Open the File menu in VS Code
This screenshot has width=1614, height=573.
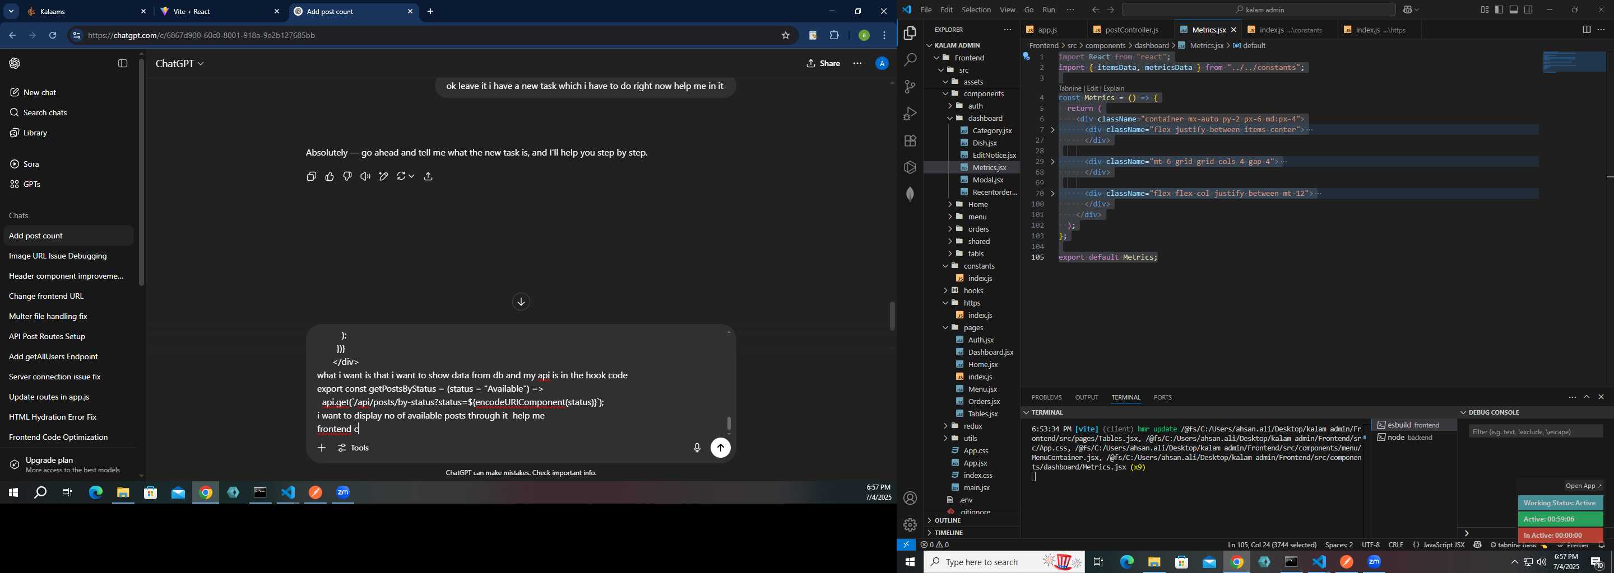pyautogui.click(x=925, y=10)
